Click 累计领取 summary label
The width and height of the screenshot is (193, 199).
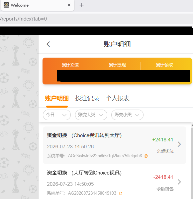[x=164, y=65]
